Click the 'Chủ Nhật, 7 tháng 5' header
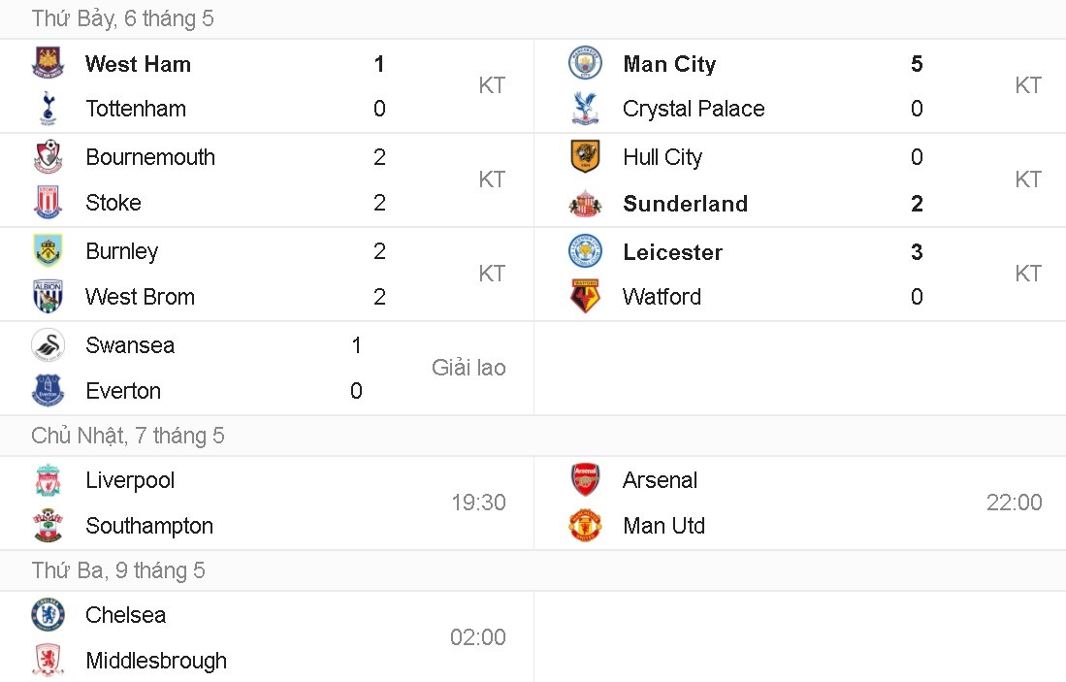 click(x=127, y=436)
